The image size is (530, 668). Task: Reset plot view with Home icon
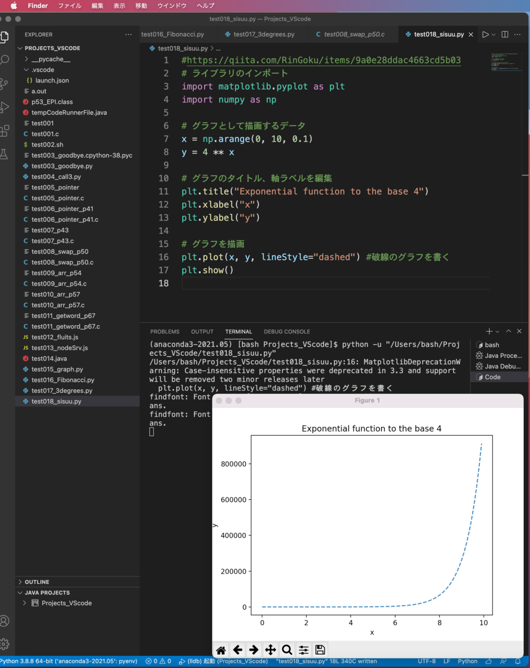point(221,650)
